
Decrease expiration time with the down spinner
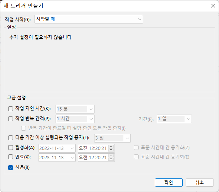coord(111,159)
